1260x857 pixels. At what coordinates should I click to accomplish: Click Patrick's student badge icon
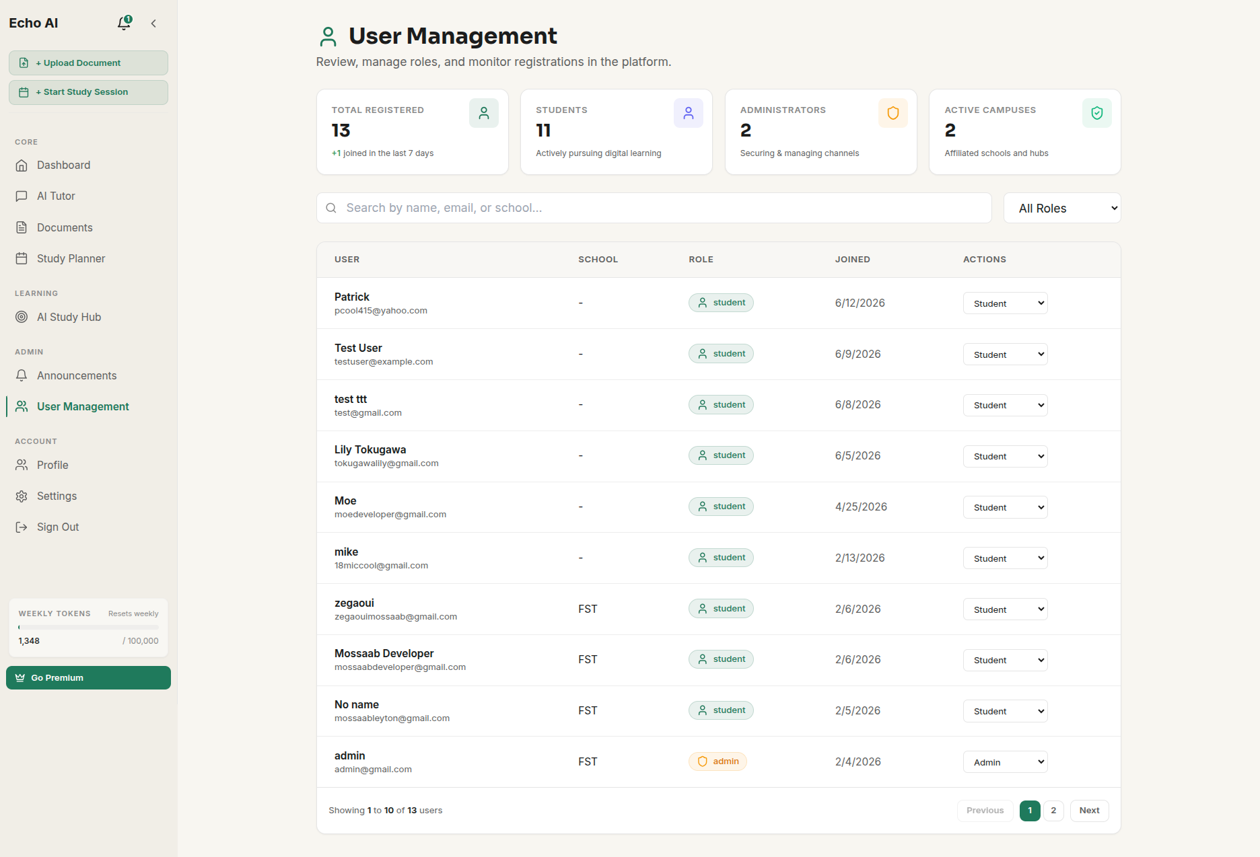(x=703, y=303)
